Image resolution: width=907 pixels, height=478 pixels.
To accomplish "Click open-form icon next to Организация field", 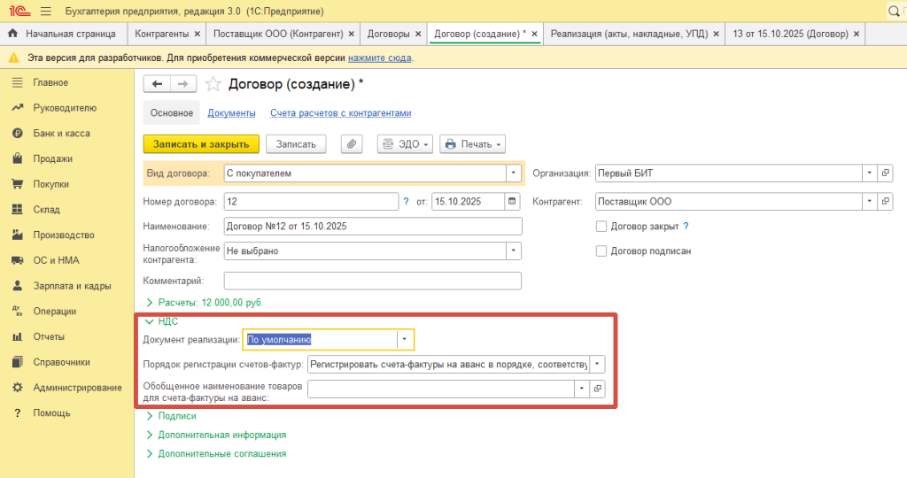I will pos(884,173).
